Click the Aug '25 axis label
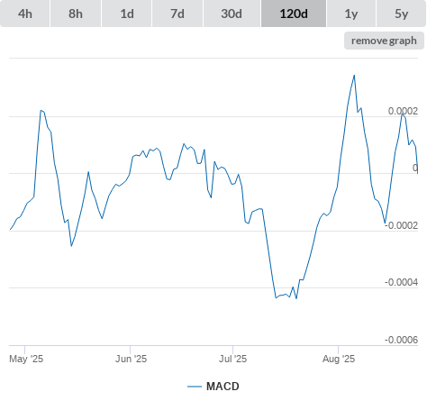Screen dimensions: 427x410 point(339,359)
